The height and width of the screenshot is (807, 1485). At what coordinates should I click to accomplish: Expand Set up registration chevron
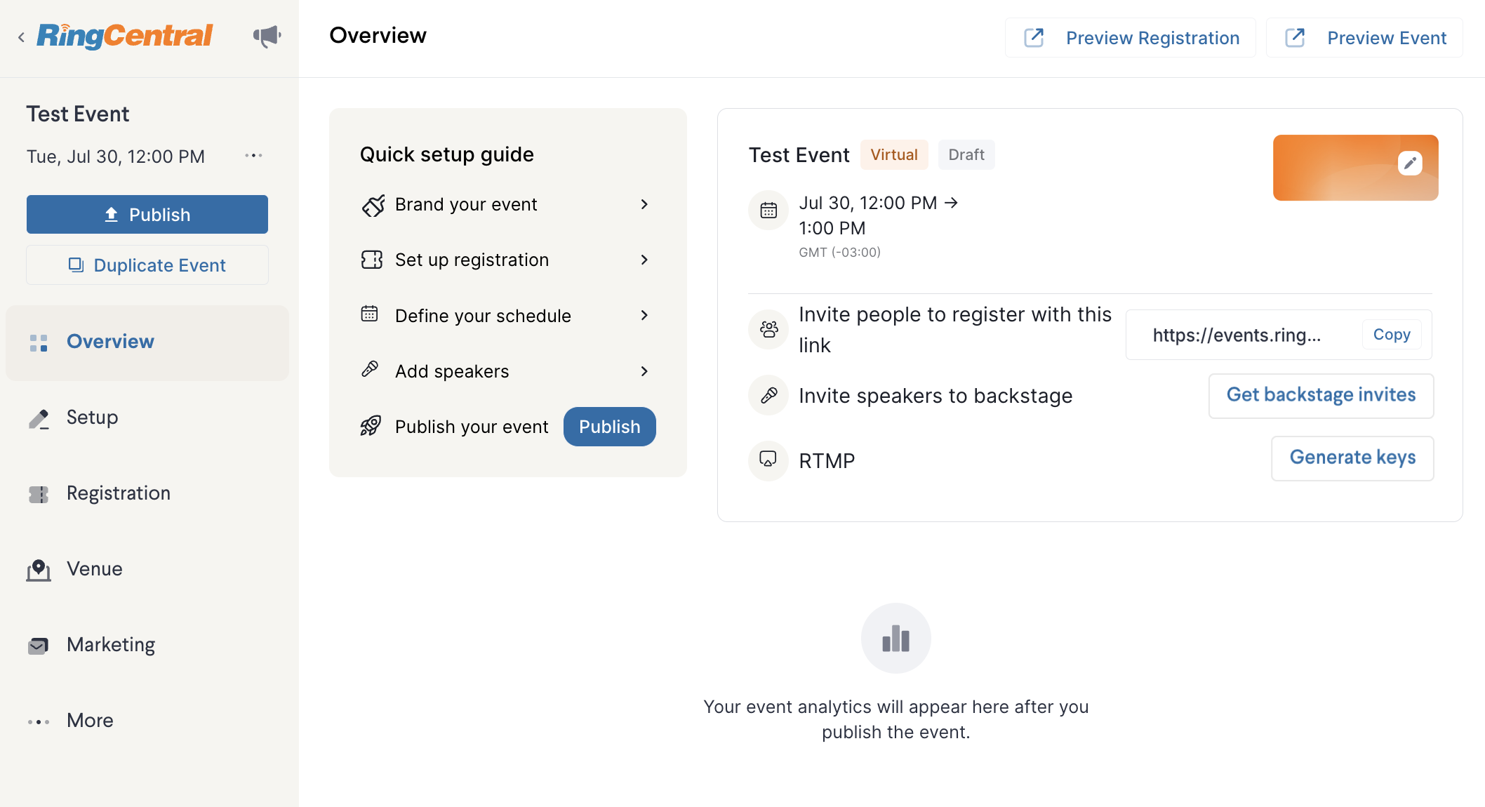[644, 260]
